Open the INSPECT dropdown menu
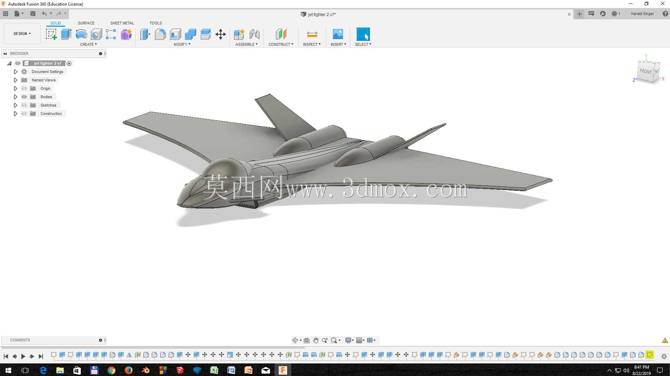This screenshot has height=376, width=670. click(x=312, y=44)
